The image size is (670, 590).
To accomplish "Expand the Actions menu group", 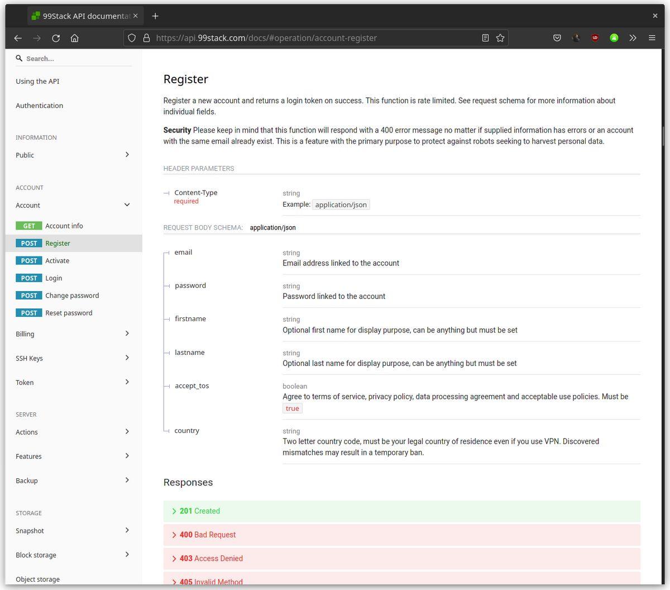I will tap(74, 432).
